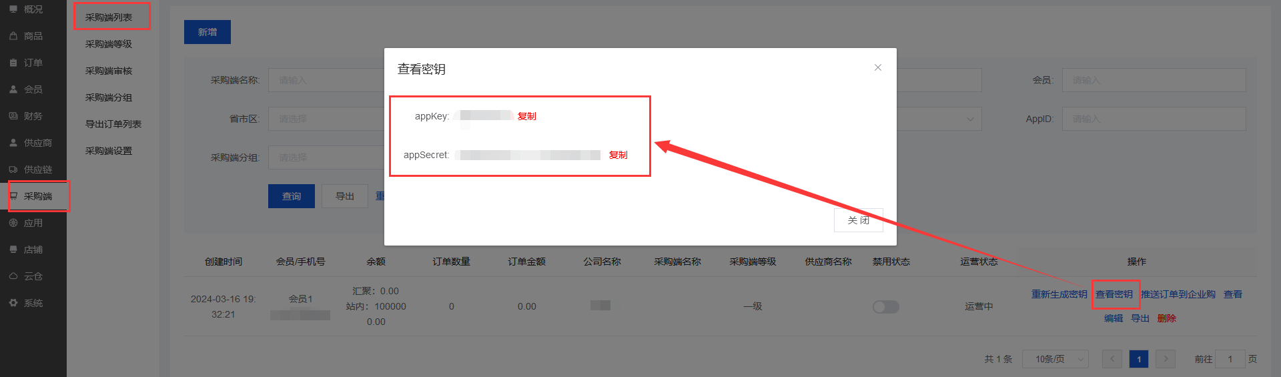The image size is (1281, 377).
Task: Focus the AppID input field
Action: pos(1154,119)
